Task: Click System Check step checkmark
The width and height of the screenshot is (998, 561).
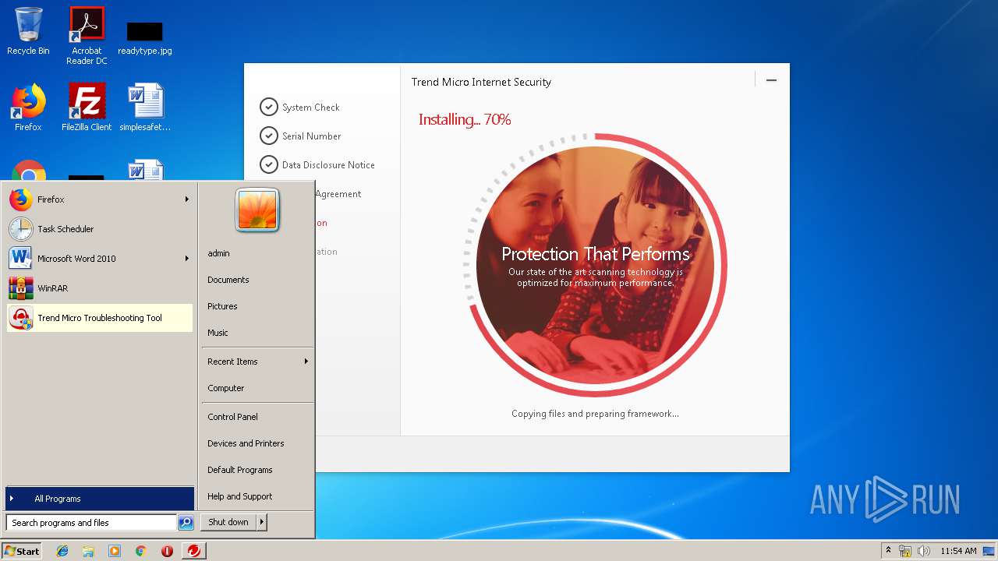Action: 268,107
